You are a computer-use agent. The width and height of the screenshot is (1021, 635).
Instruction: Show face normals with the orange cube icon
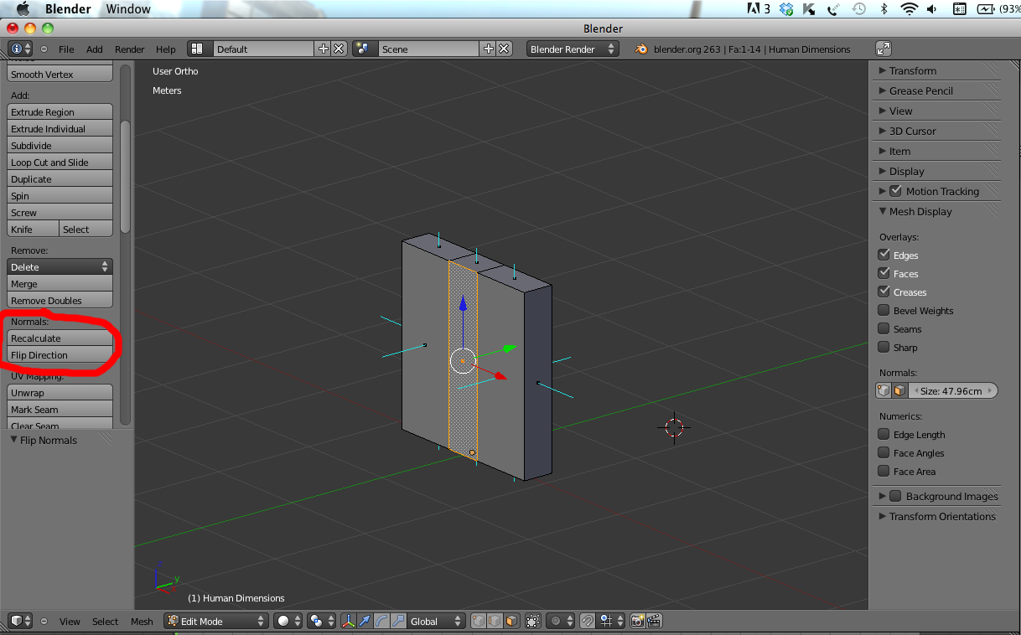[899, 390]
